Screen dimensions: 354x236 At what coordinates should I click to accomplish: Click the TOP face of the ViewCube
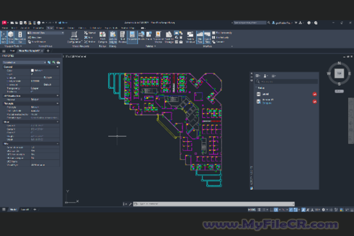click(339, 73)
